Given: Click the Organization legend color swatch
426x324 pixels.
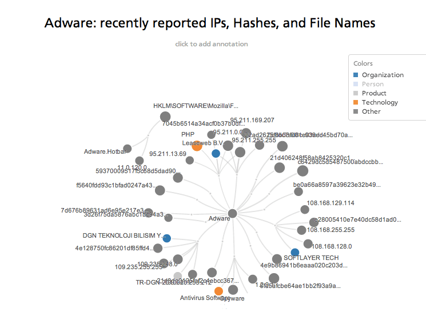Looking at the screenshot, I should click(356, 75).
